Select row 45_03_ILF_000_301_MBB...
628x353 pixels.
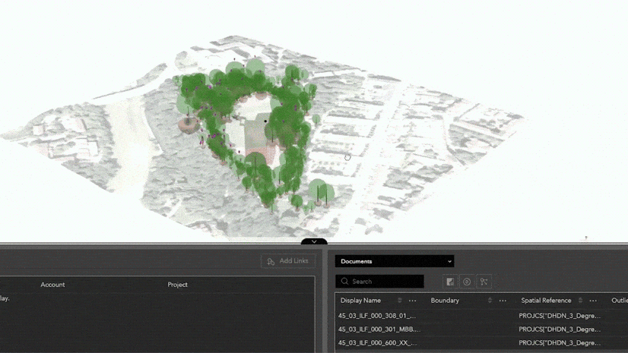point(481,329)
